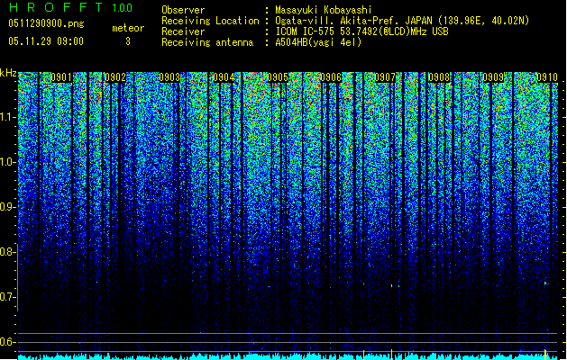This screenshot has width=567, height=360.
Task: Click the meteor count value 3
Action: pos(128,41)
